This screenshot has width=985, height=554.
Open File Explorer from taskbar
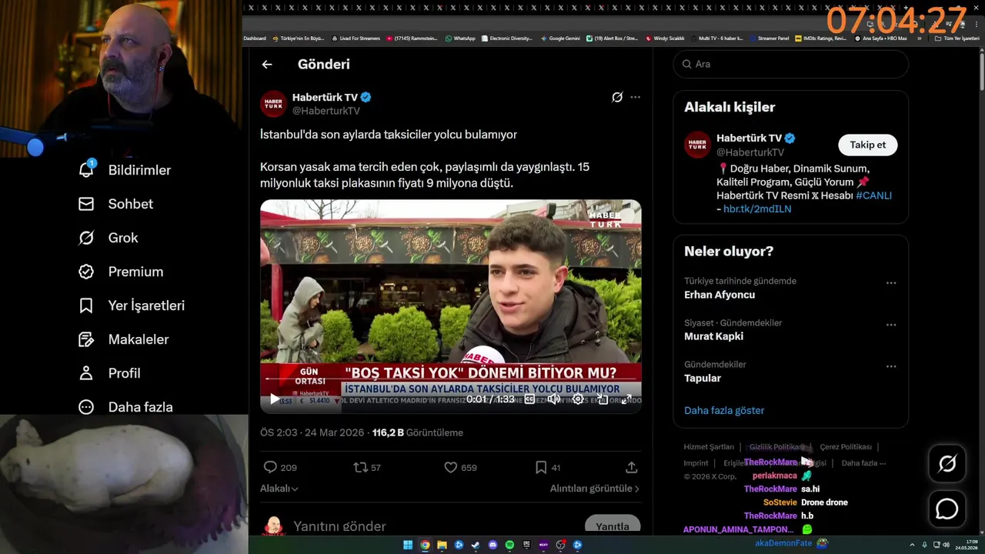(x=442, y=545)
